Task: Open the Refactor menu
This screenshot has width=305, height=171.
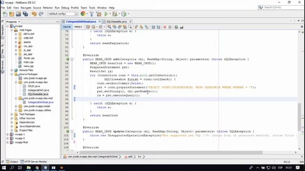Action: pos(48,8)
